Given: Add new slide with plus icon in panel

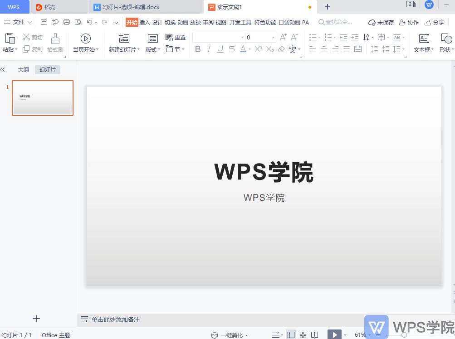Looking at the screenshot, I should [x=36, y=319].
